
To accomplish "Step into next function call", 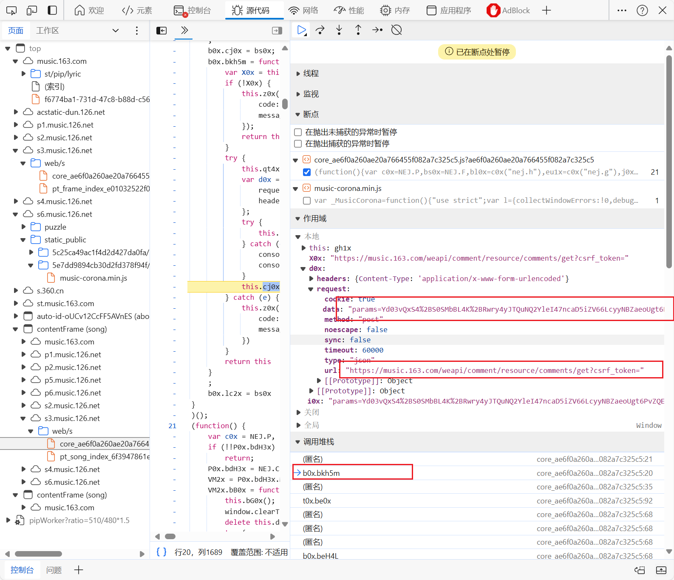I will click(339, 30).
